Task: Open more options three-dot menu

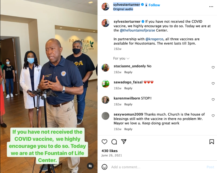Action: coord(211,7)
